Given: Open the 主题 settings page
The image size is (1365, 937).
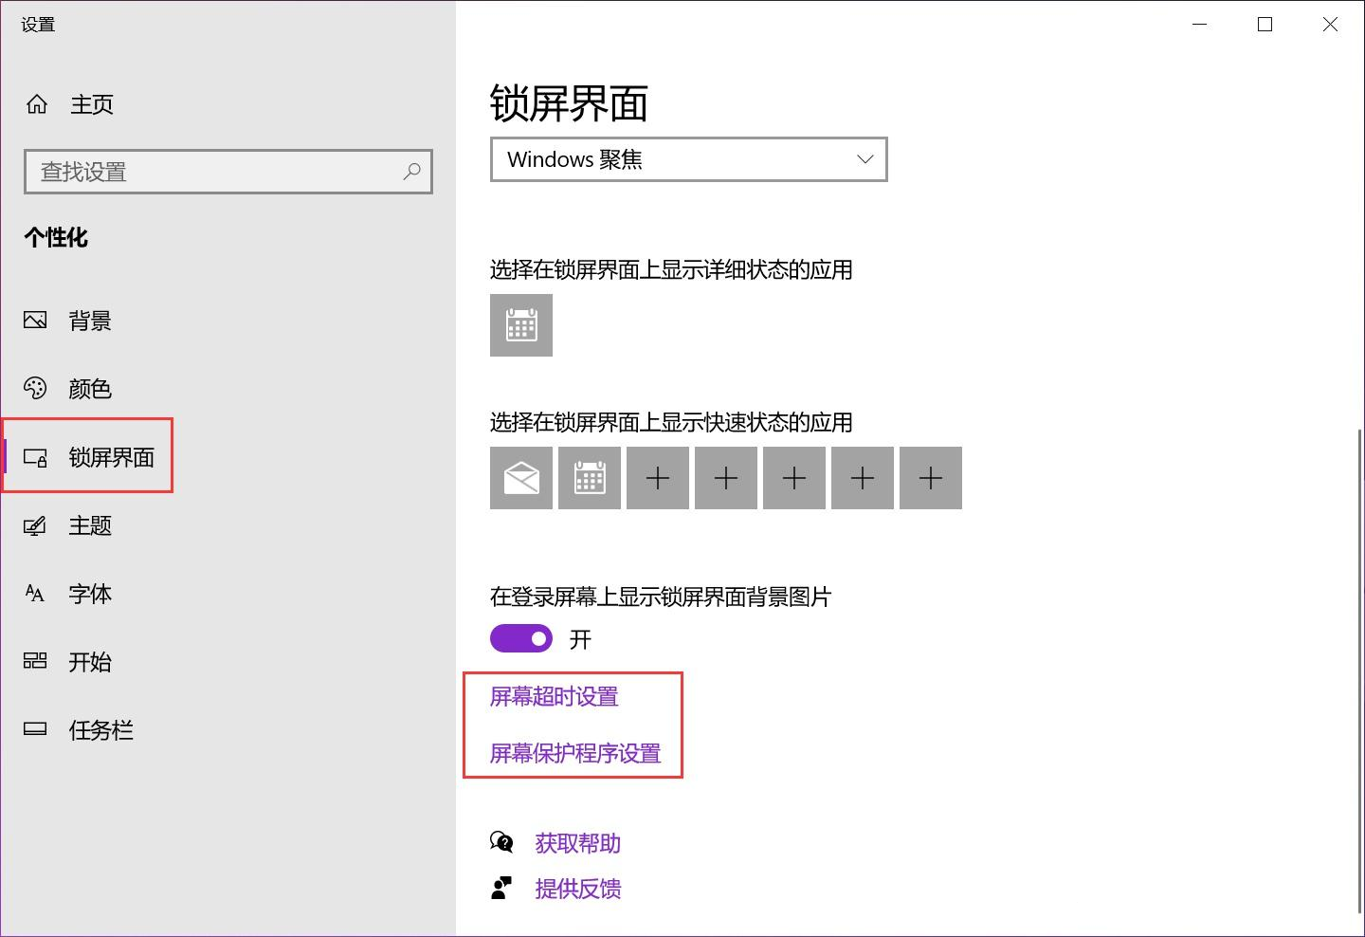Looking at the screenshot, I should coord(227,525).
